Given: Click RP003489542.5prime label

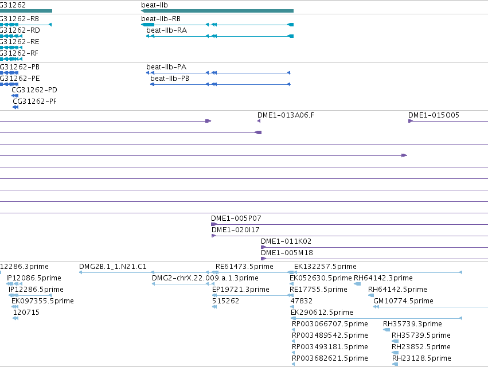Looking at the screenshot, I should click(330, 336).
